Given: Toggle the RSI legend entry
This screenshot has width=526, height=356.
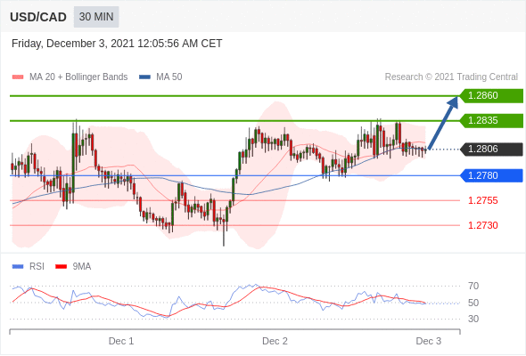Looking at the screenshot, I should click(x=29, y=267).
